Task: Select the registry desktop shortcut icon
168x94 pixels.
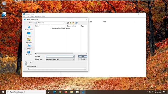Action: pyautogui.click(x=4, y=15)
